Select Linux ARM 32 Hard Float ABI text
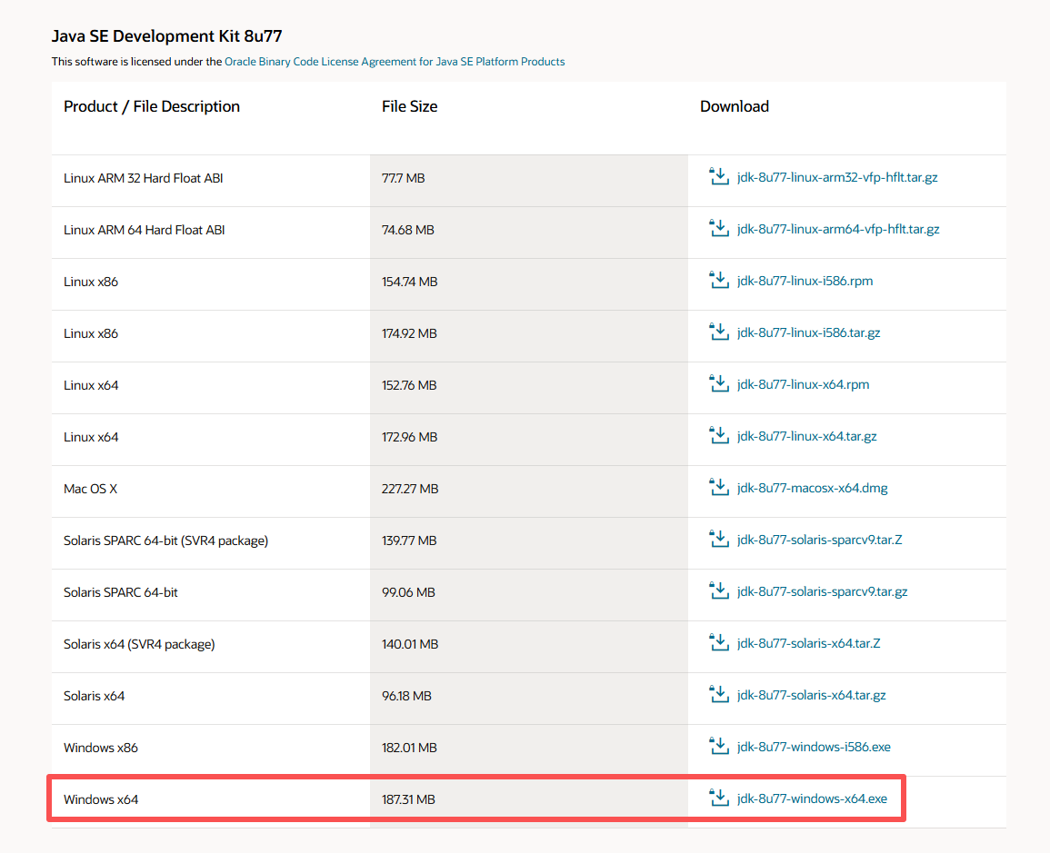The height and width of the screenshot is (853, 1050). pos(144,178)
